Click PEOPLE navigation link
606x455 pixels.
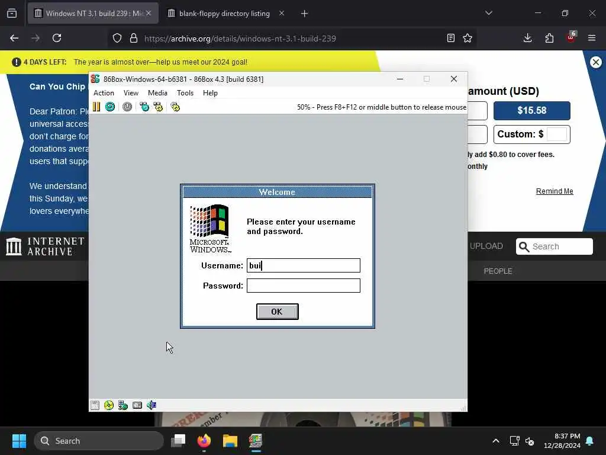pyautogui.click(x=498, y=271)
